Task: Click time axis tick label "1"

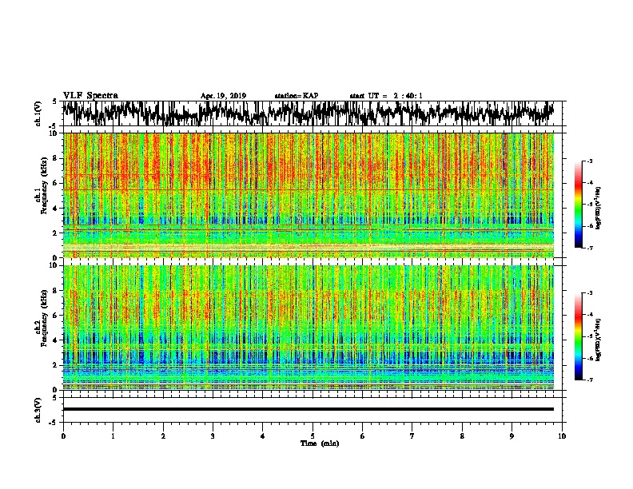Action: 113,436
